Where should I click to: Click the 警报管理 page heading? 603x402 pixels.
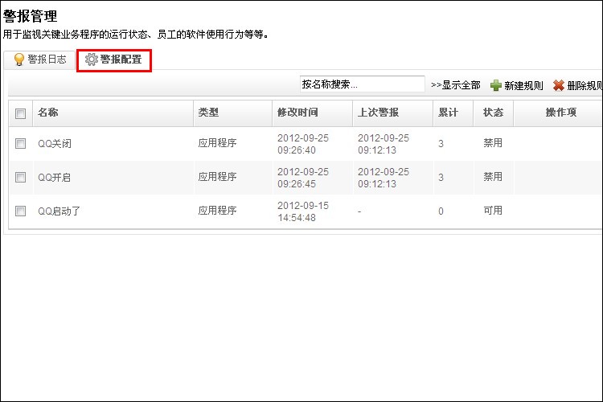tap(30, 16)
